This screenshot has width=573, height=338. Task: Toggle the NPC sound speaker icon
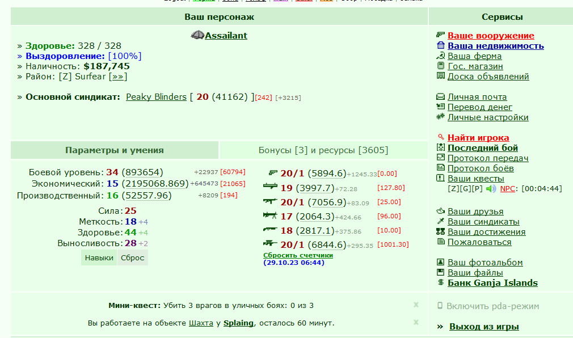click(491, 188)
